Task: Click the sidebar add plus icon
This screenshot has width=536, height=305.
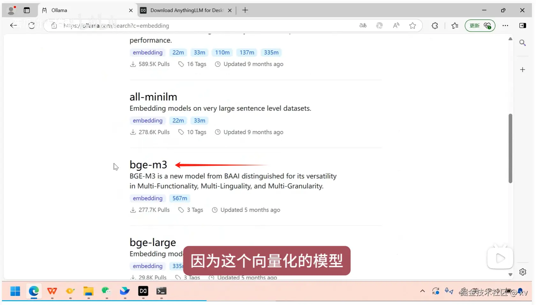Action: (x=523, y=69)
